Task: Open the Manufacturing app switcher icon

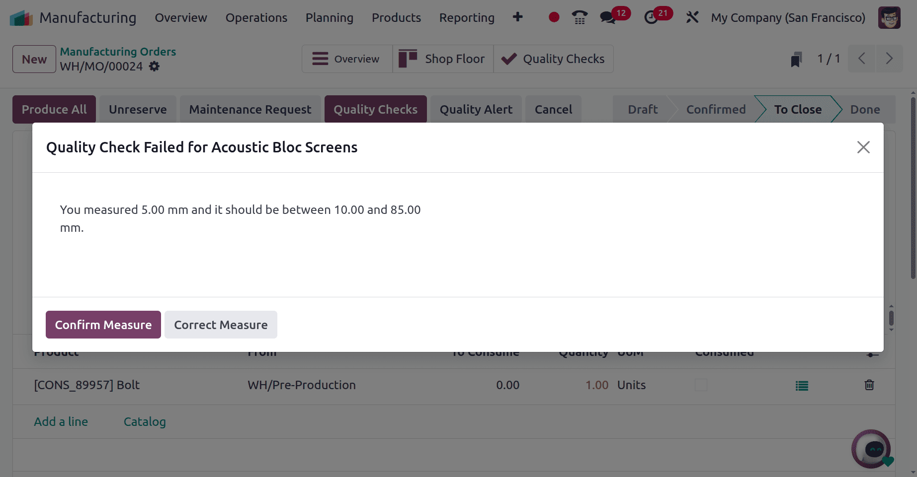Action: (x=20, y=17)
